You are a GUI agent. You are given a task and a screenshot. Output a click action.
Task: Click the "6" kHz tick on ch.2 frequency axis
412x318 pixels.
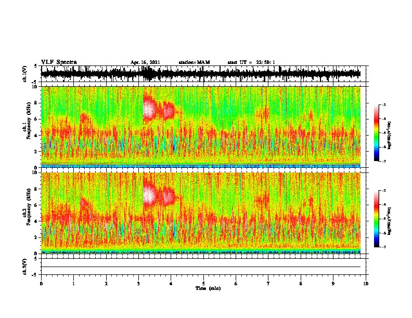(37, 205)
